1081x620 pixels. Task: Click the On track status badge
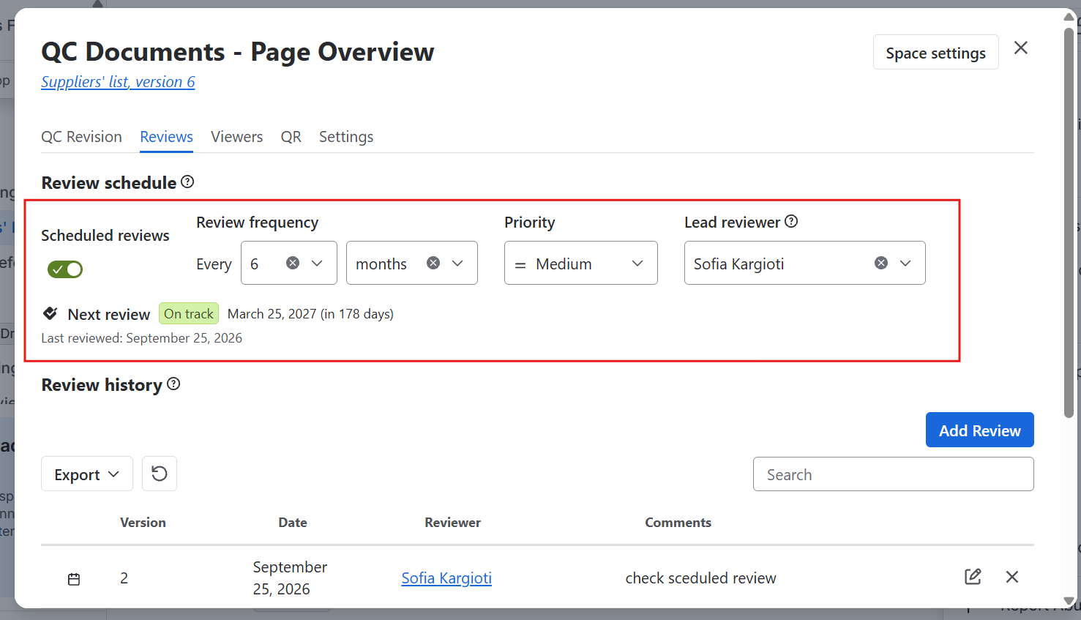189,313
